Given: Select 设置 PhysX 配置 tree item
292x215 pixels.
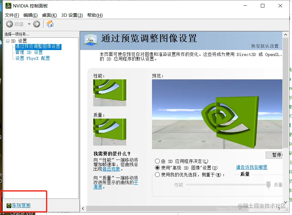Looking at the screenshot, I should click(33, 58).
